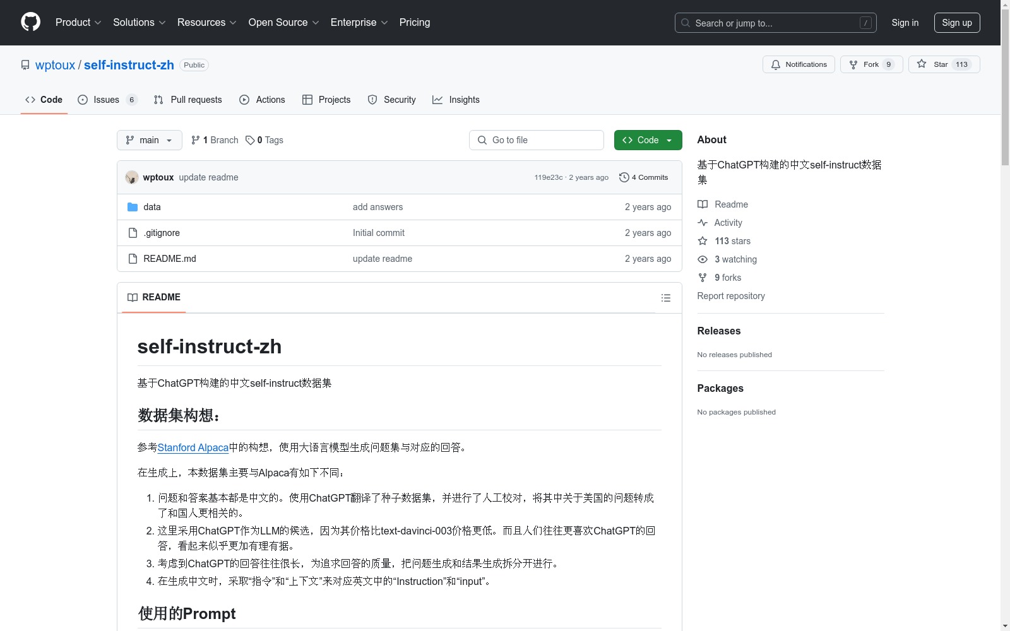Click the book icon beside Readme
The width and height of the screenshot is (1010, 631).
pyautogui.click(x=703, y=204)
